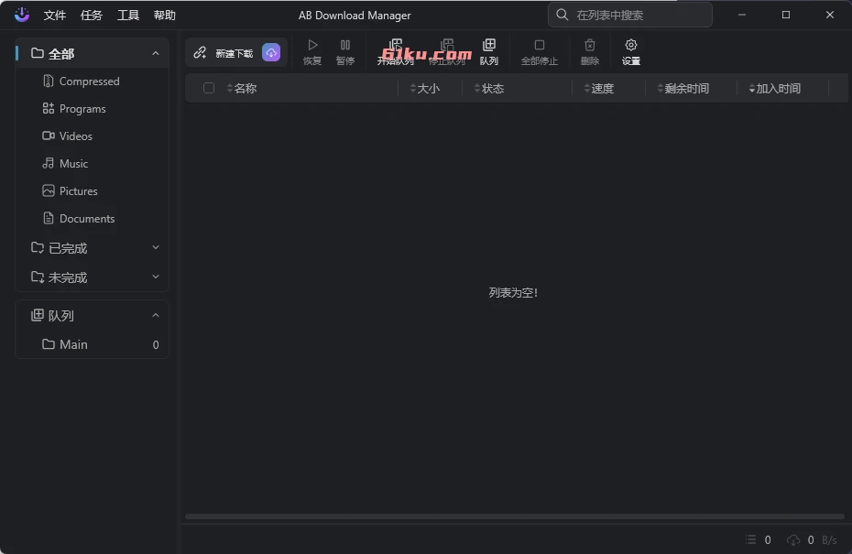
Task: Click the Programs grid icon
Action: pyautogui.click(x=49, y=108)
